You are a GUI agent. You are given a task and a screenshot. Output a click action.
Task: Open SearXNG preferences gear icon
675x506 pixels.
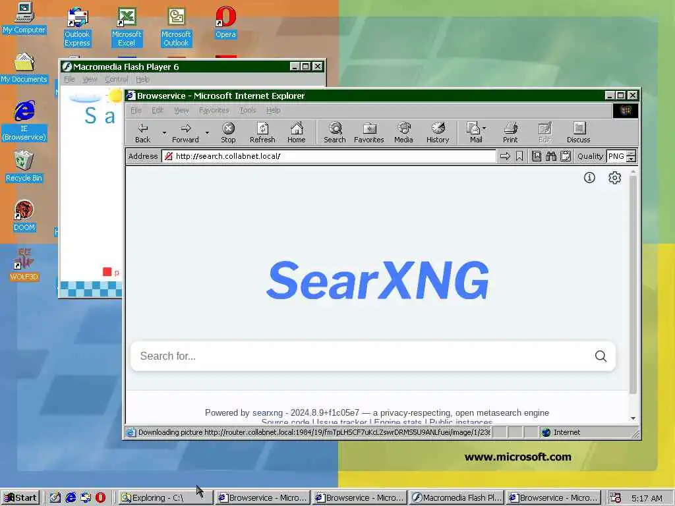click(615, 177)
